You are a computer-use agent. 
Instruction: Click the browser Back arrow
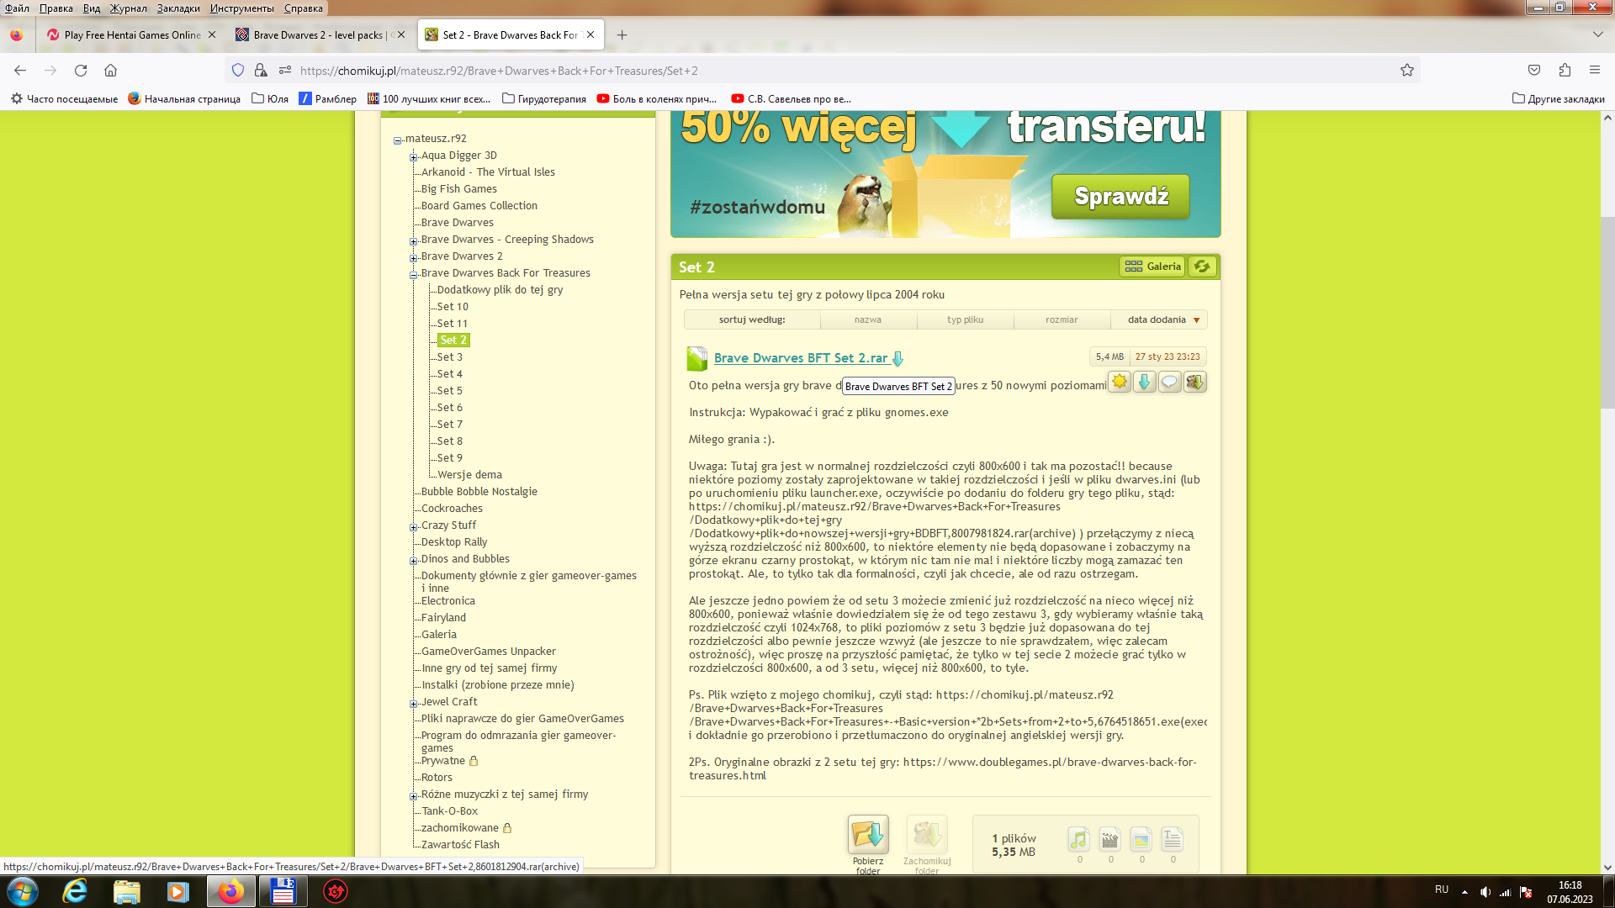[20, 71]
